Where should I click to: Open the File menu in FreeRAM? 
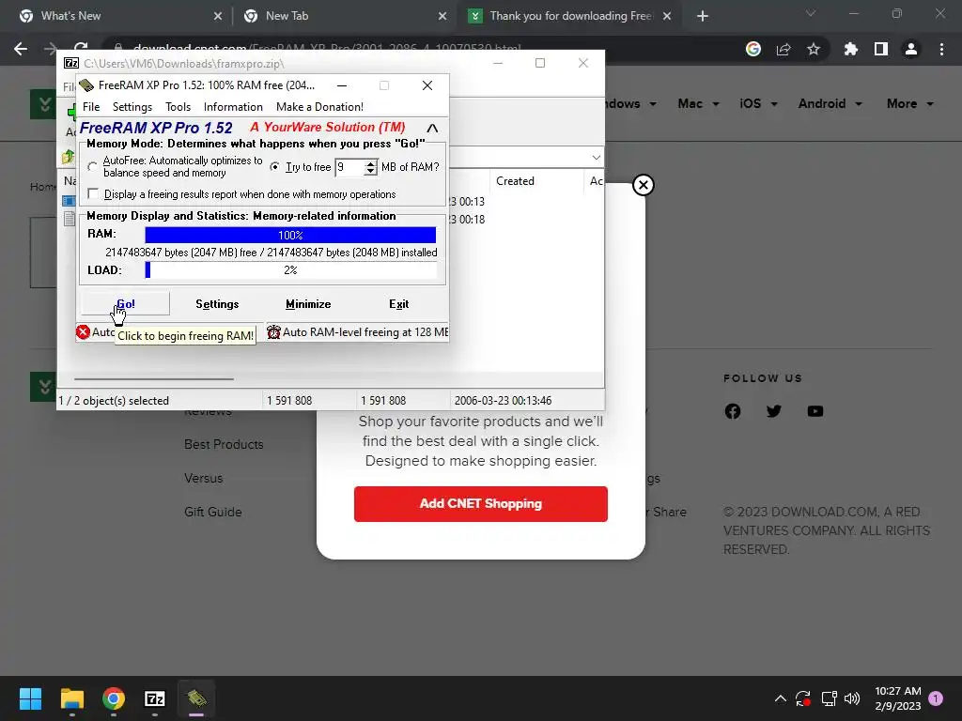pyautogui.click(x=91, y=107)
